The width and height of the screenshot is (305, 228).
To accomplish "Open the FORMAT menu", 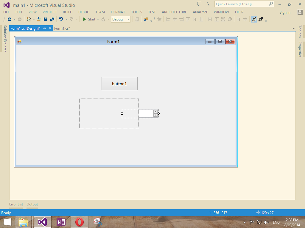I will [x=118, y=12].
